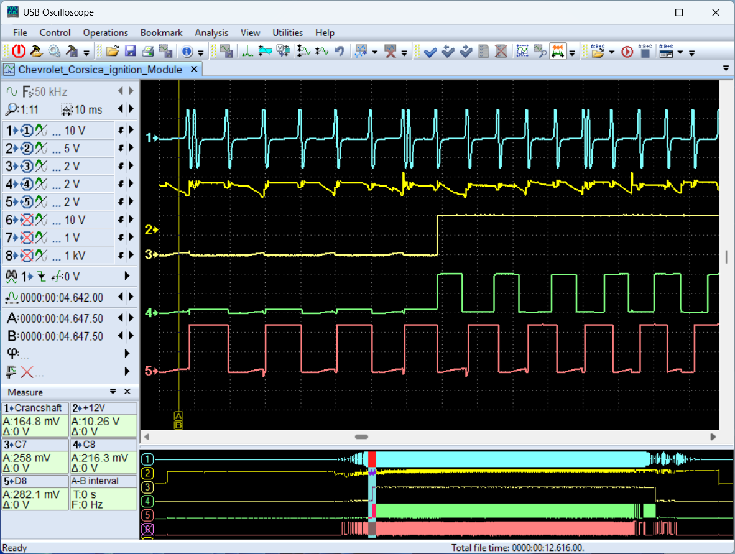Click the green single spike waveform icon
Image resolution: width=735 pixels, height=554 pixels.
pyautogui.click(x=247, y=51)
